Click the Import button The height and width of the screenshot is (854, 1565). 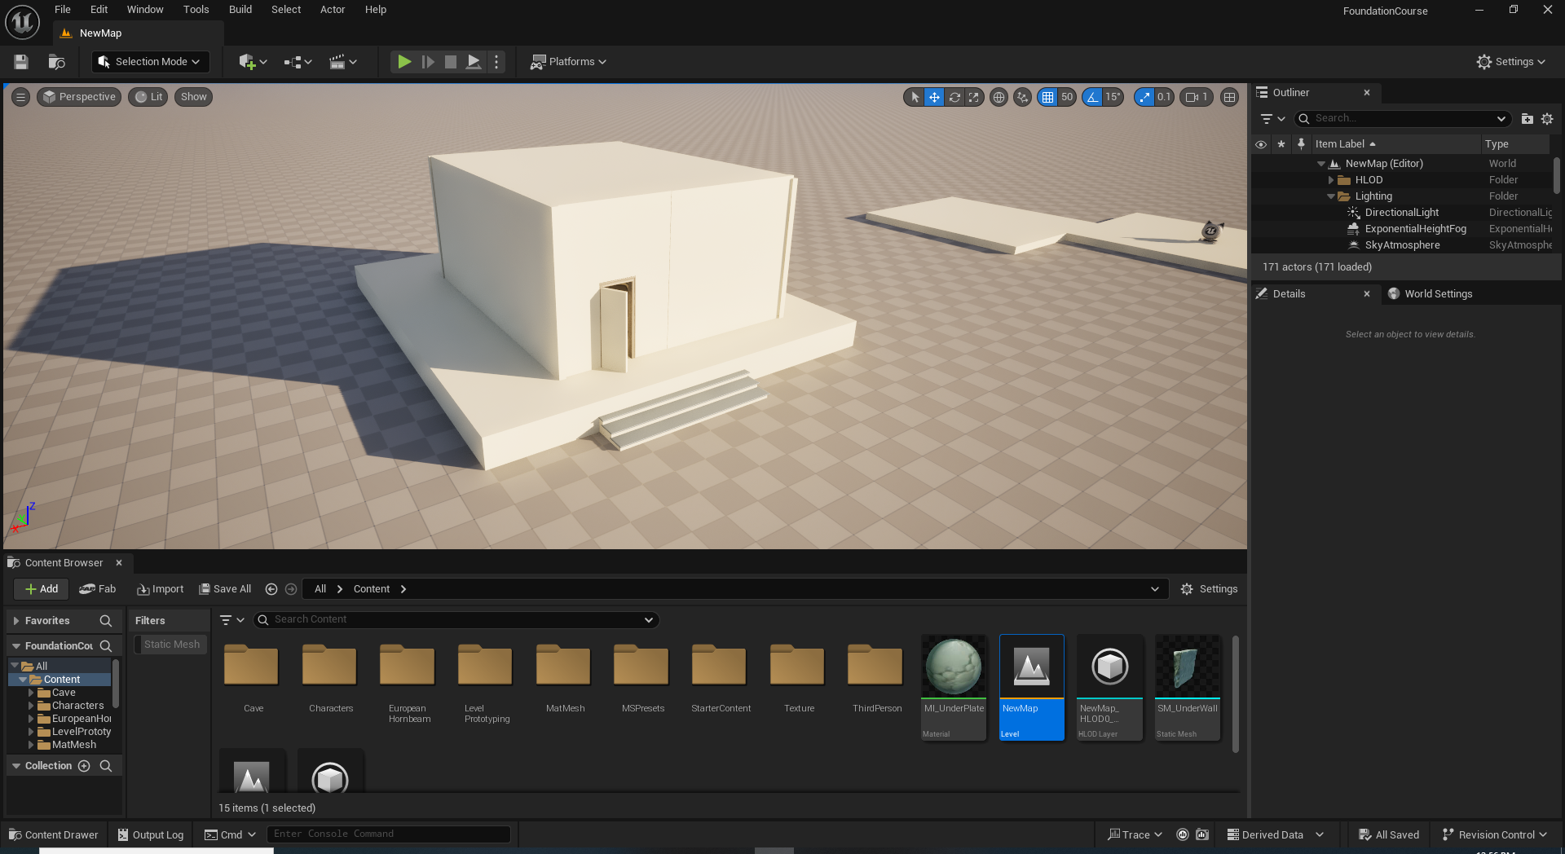[x=161, y=589]
